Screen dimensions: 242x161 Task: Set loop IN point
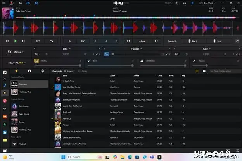[70, 41]
